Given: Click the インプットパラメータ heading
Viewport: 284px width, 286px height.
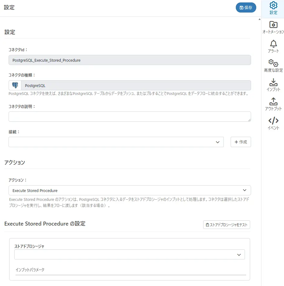Looking at the screenshot, I should pos(30,270).
